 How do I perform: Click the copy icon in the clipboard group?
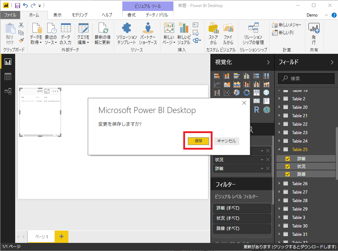21,33
